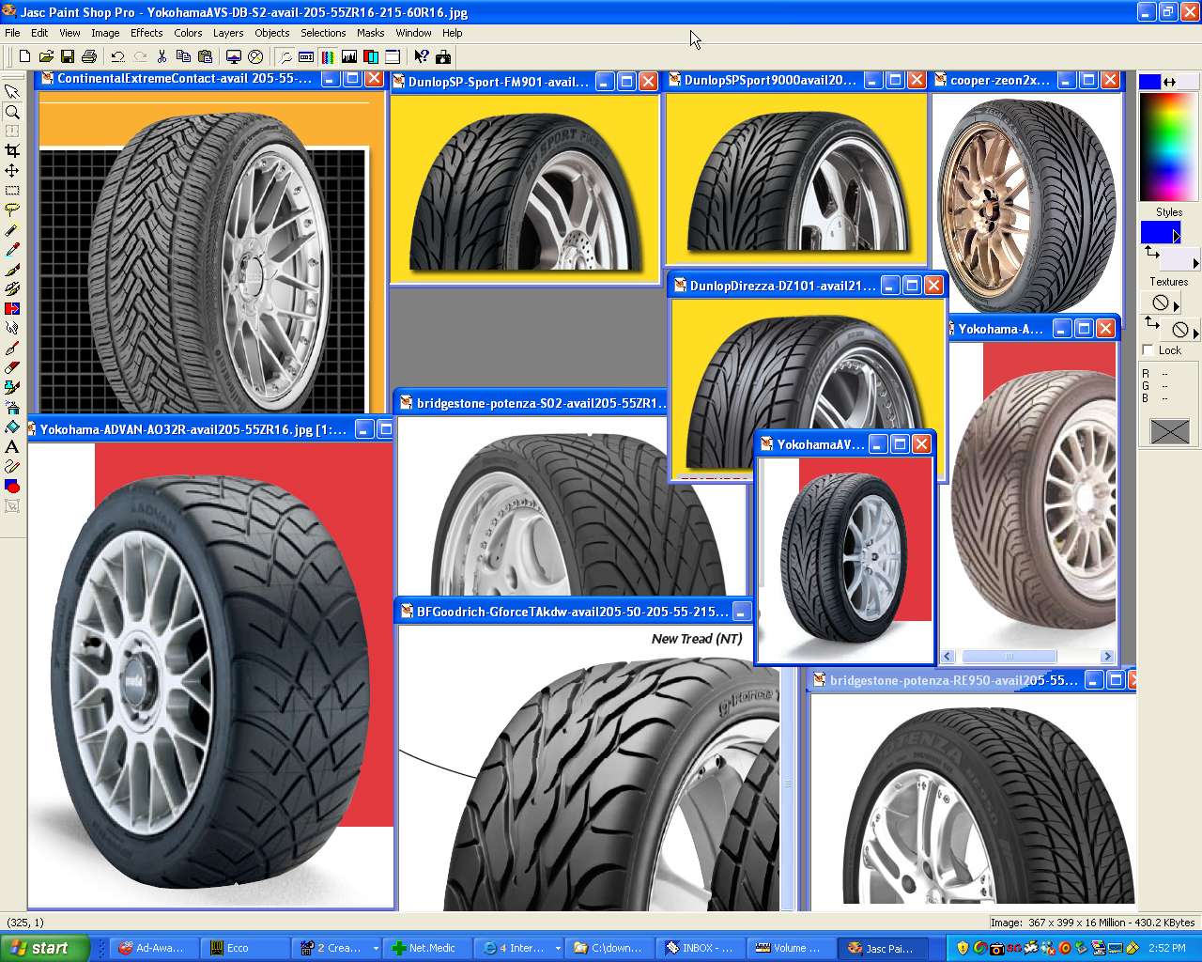Select the Dropper tool
The height and width of the screenshot is (962, 1202).
(x=12, y=250)
